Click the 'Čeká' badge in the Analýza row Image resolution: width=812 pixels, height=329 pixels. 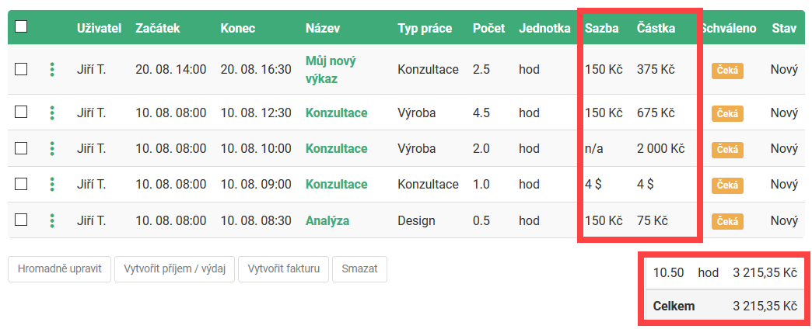coord(727,221)
